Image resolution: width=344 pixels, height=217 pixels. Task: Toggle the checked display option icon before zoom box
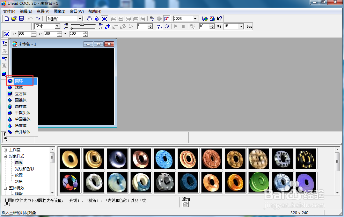click(x=167, y=19)
